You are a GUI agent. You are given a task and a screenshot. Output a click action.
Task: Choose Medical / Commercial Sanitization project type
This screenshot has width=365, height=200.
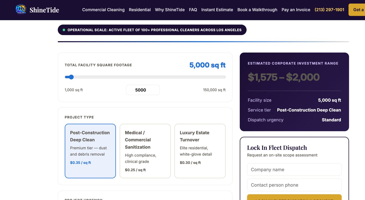coord(145,151)
